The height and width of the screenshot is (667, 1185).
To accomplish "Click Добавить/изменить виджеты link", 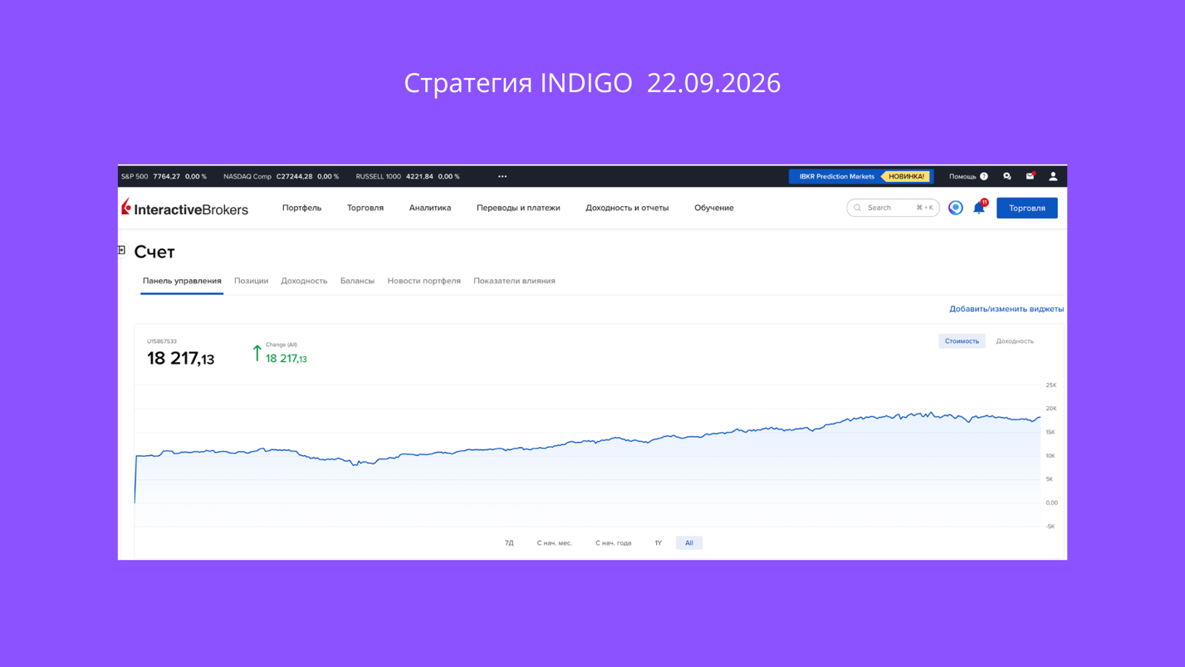I will [1006, 309].
